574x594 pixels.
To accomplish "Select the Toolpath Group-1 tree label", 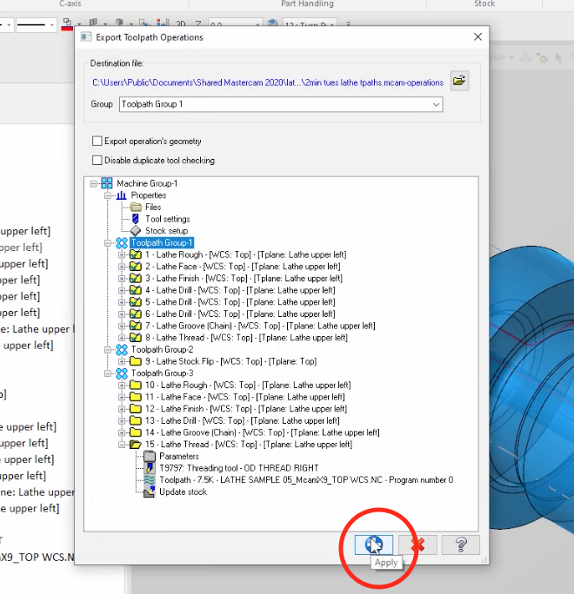I will [x=162, y=243].
